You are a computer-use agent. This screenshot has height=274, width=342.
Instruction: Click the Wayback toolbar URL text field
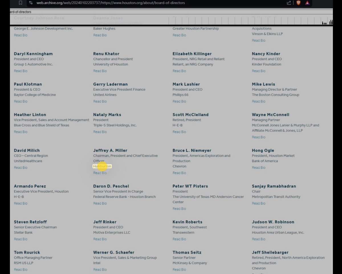click(x=85, y=12)
